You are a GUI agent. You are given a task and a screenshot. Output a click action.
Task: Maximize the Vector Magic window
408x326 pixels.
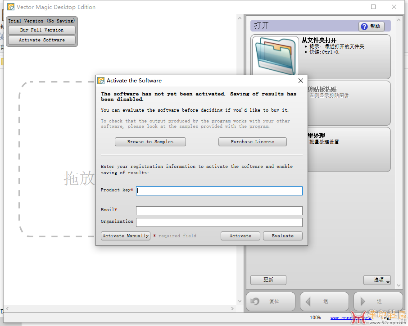[x=373, y=7]
